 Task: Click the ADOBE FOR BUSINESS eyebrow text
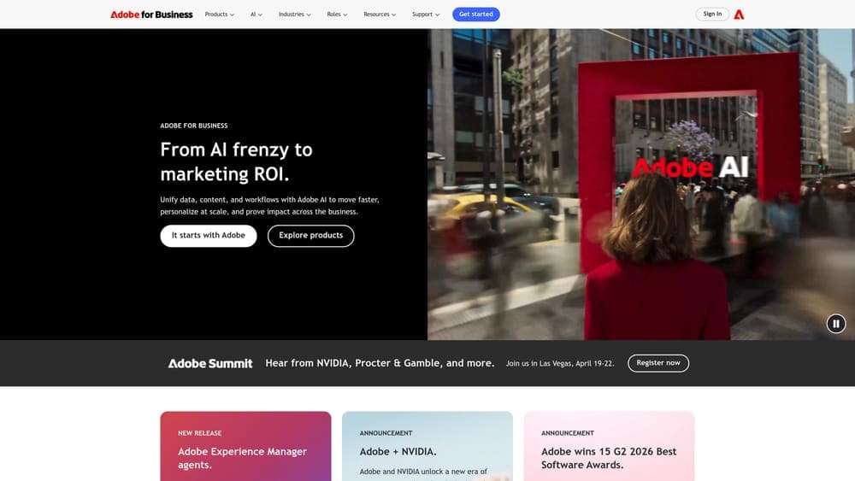(193, 126)
